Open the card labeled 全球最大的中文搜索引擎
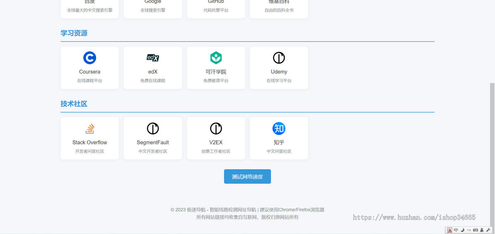 (x=90, y=9)
